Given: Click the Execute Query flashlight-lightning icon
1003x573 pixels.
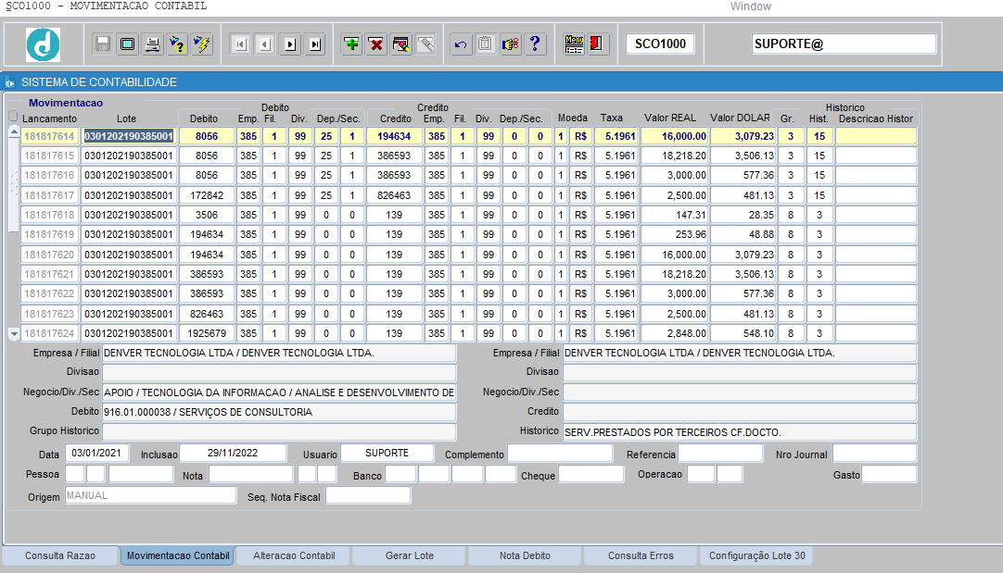Looking at the screenshot, I should pyautogui.click(x=202, y=44).
